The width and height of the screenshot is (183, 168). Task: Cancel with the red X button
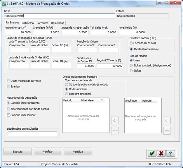point(161,153)
